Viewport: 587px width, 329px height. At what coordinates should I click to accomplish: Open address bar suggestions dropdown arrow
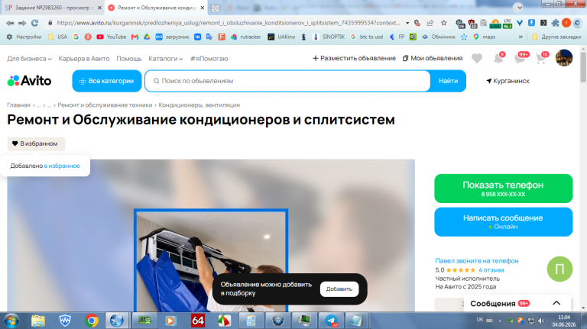(x=407, y=23)
